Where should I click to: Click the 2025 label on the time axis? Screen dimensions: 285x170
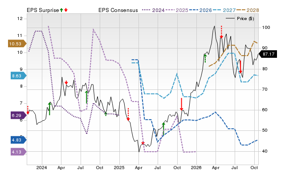click(119, 167)
